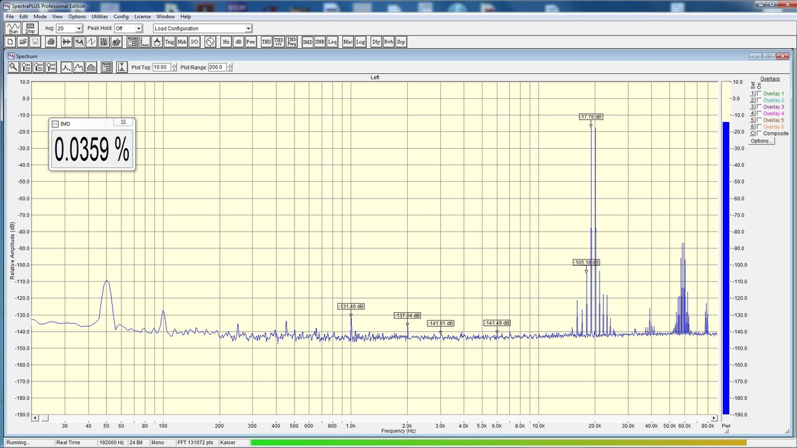Print using the printer icon
This screenshot has width=797, height=448.
(50, 42)
